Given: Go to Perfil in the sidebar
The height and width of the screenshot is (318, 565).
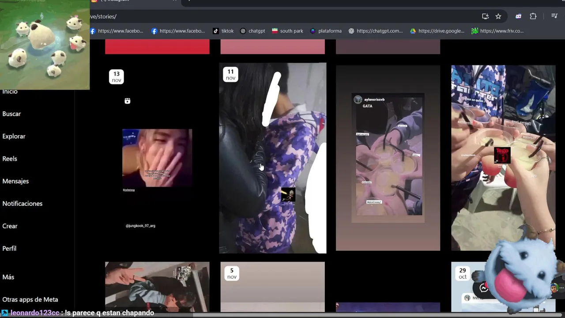Looking at the screenshot, I should [9, 249].
